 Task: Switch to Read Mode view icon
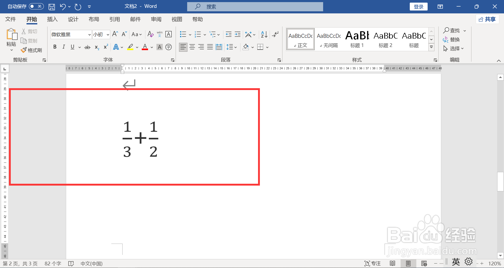click(x=392, y=263)
